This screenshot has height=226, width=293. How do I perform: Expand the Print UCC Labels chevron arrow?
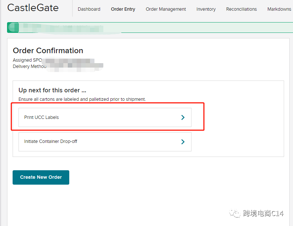pos(183,117)
